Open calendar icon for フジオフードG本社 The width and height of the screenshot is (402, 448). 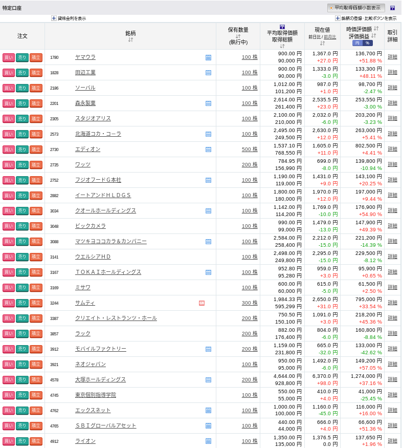coord(209,180)
